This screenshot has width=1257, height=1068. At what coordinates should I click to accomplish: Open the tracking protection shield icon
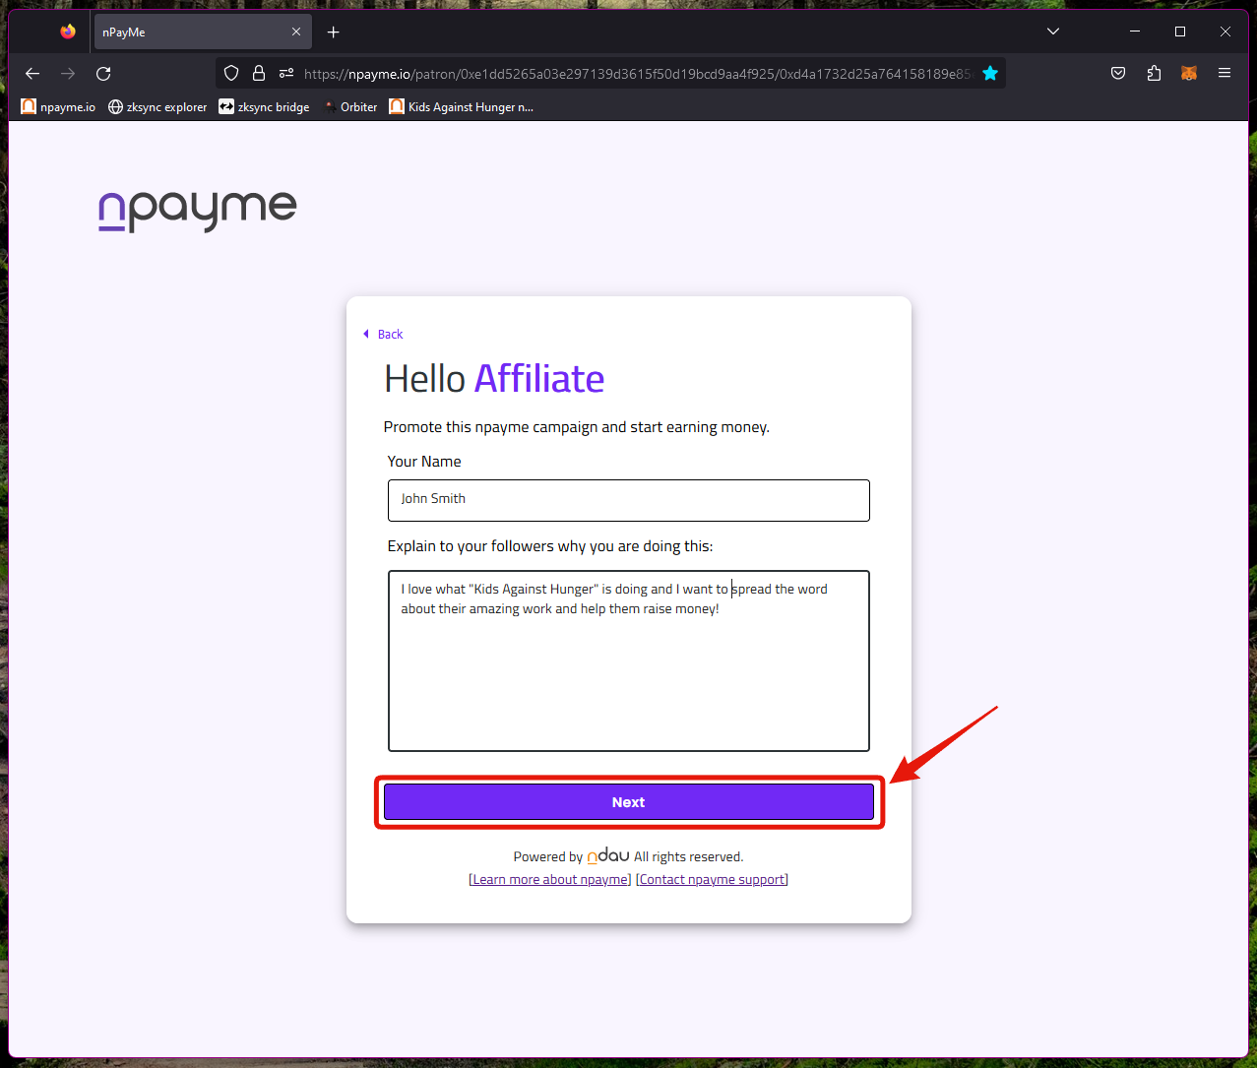pyautogui.click(x=231, y=73)
